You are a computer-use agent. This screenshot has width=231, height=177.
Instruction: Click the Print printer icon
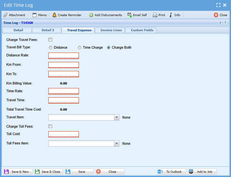[155, 15]
